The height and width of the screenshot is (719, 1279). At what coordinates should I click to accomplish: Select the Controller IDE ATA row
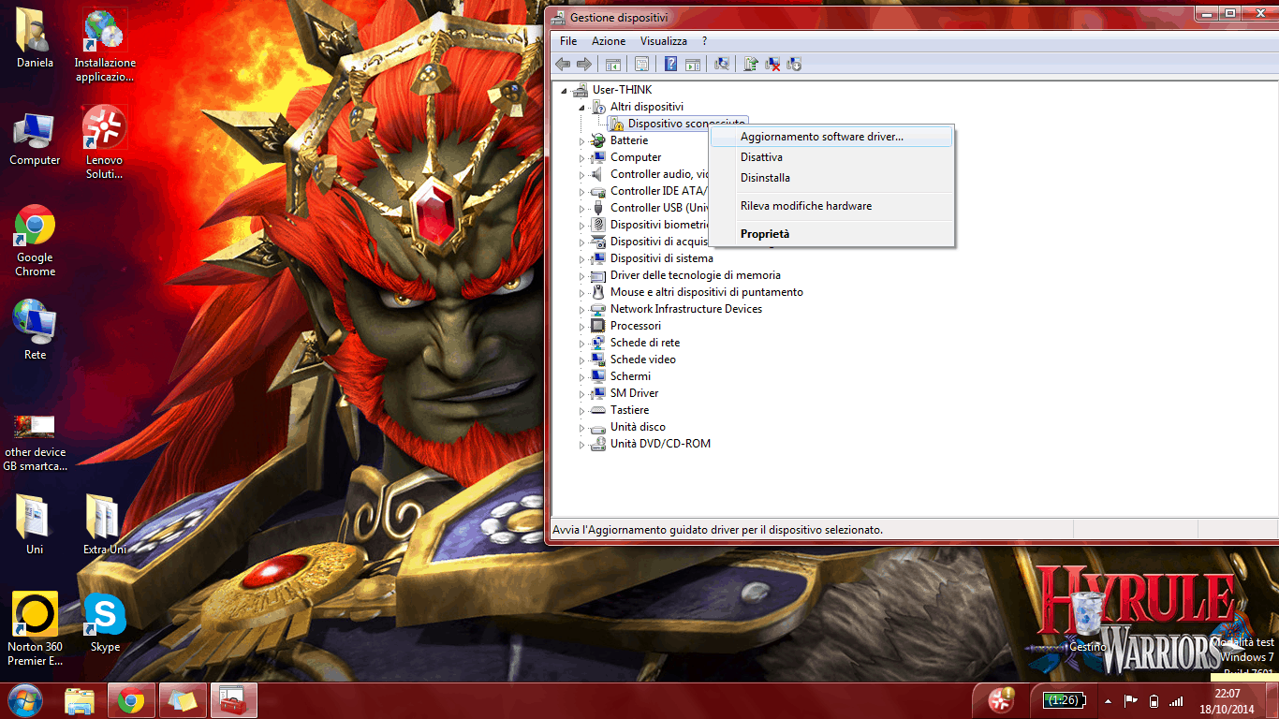click(658, 191)
